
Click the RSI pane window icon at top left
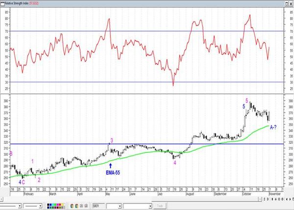click(x=2, y=3)
